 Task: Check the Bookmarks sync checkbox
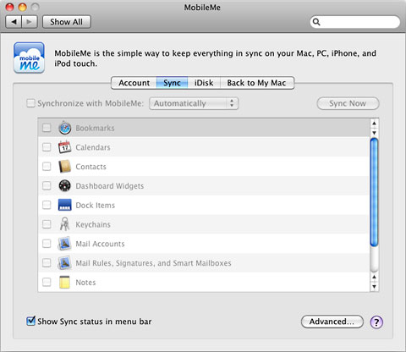click(x=47, y=128)
